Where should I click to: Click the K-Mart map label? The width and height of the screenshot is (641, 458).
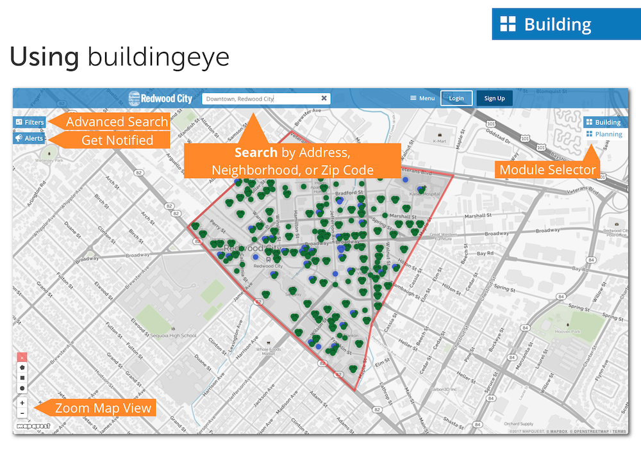440,141
